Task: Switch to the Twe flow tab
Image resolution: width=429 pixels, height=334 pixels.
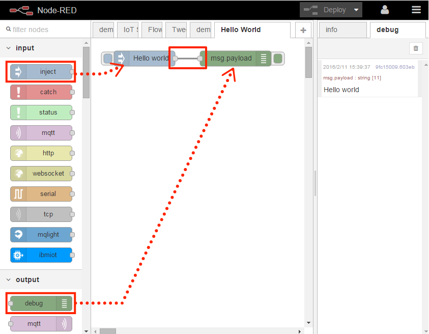Action: click(176, 30)
